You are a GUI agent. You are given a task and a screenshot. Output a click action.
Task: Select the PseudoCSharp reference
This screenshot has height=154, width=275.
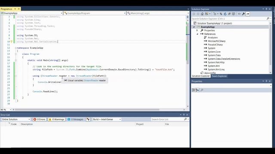tap(215, 44)
